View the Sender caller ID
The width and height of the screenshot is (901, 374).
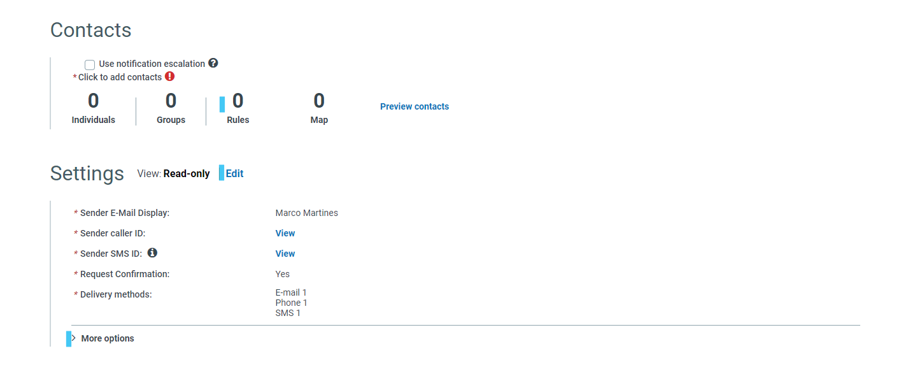(x=285, y=233)
